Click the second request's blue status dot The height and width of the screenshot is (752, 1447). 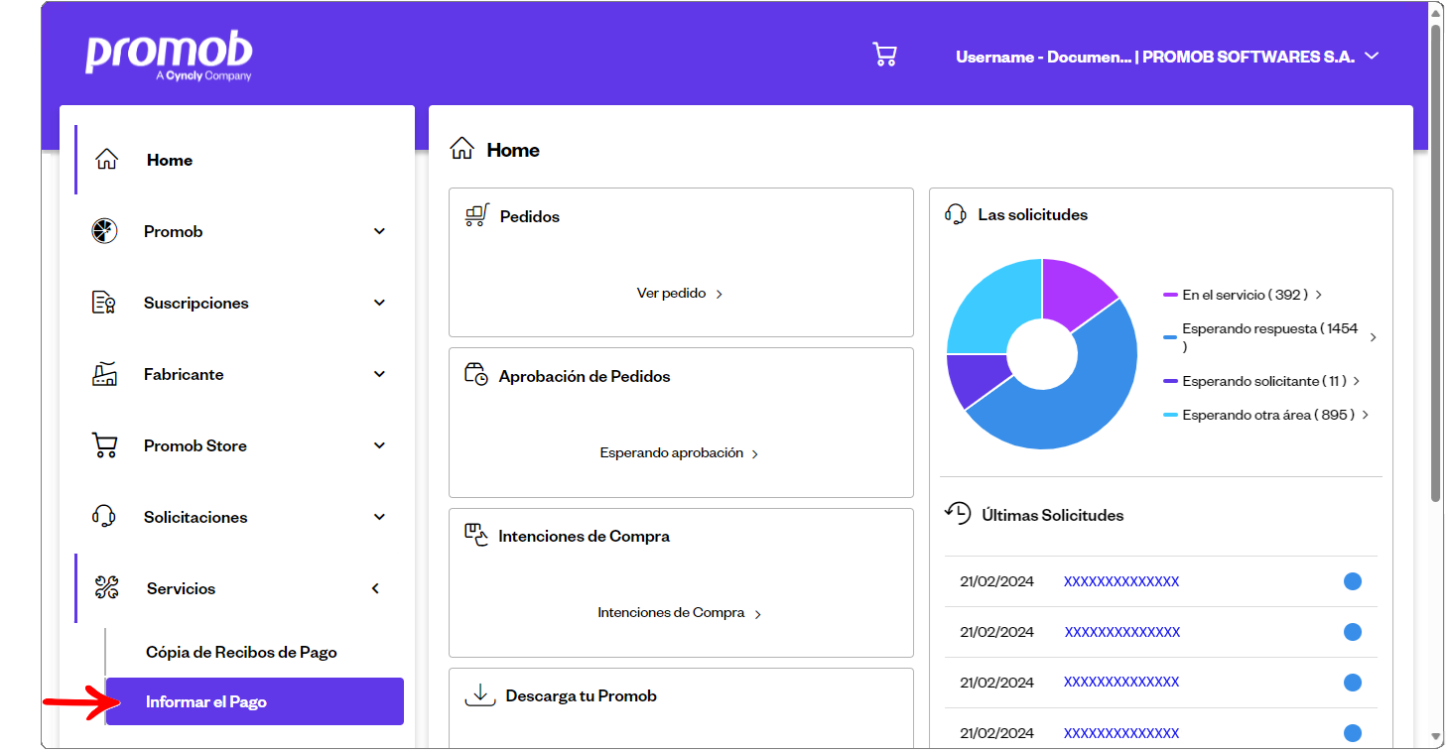(x=1352, y=632)
